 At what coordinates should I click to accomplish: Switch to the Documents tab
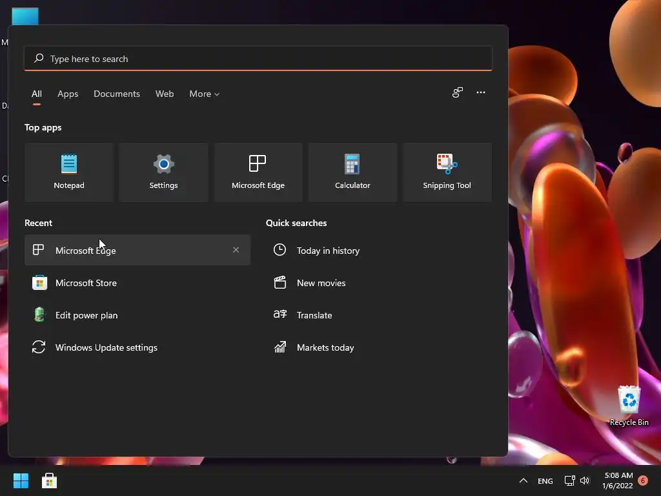[x=117, y=94]
